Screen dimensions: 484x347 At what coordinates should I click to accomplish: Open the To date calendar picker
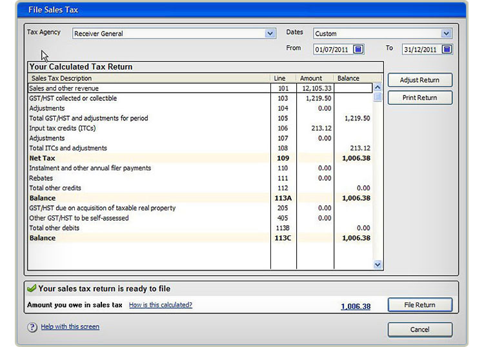(x=447, y=49)
